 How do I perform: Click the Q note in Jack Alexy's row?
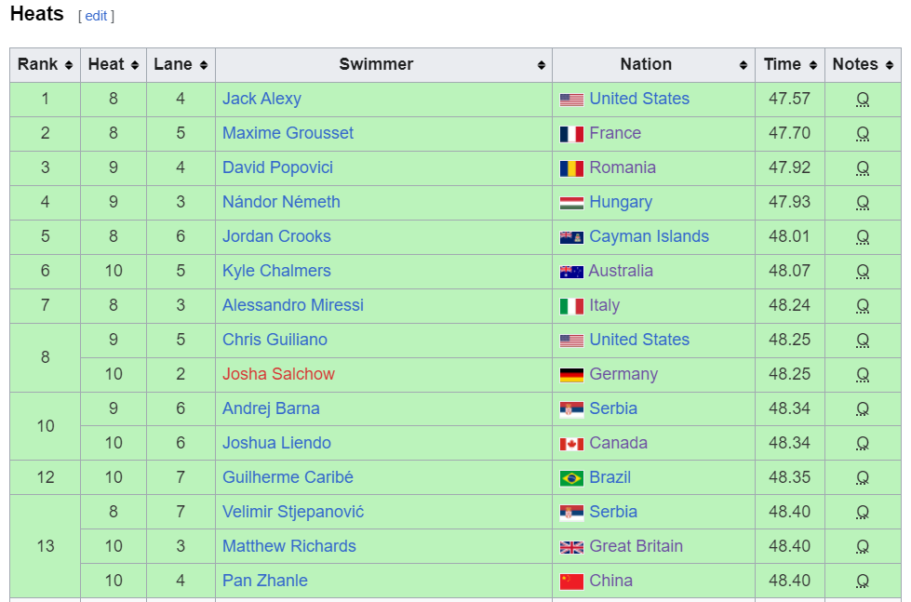click(863, 100)
